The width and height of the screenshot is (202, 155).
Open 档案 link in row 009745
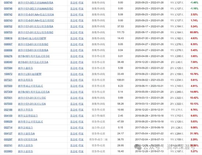click(81, 3)
